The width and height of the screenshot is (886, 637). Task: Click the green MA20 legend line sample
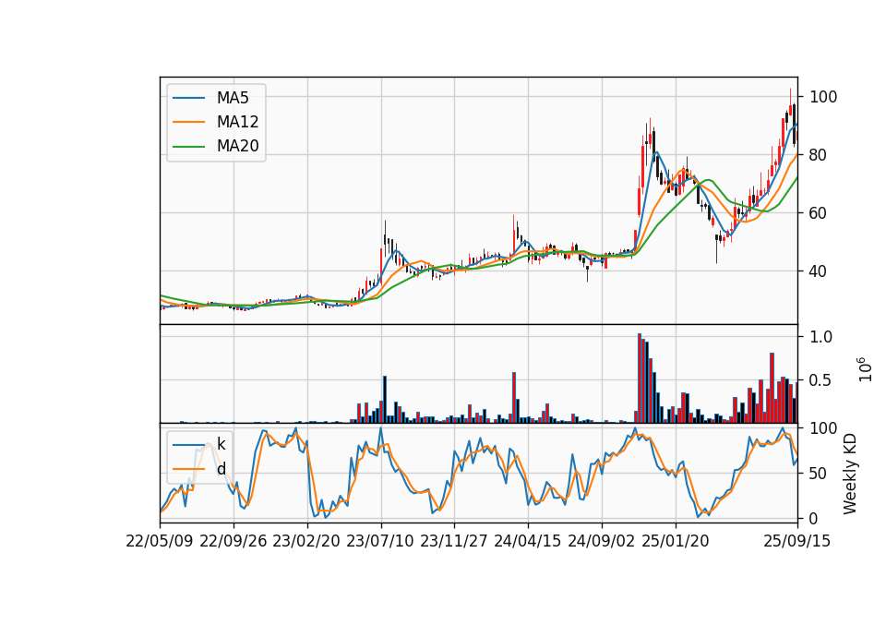[x=188, y=147]
